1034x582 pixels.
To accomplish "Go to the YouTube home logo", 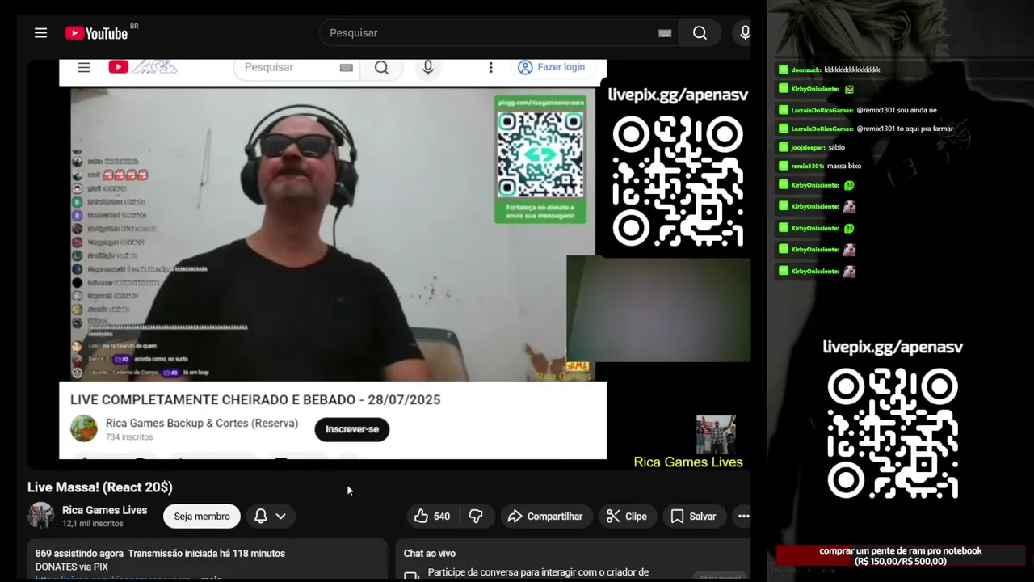I will pyautogui.click(x=96, y=33).
